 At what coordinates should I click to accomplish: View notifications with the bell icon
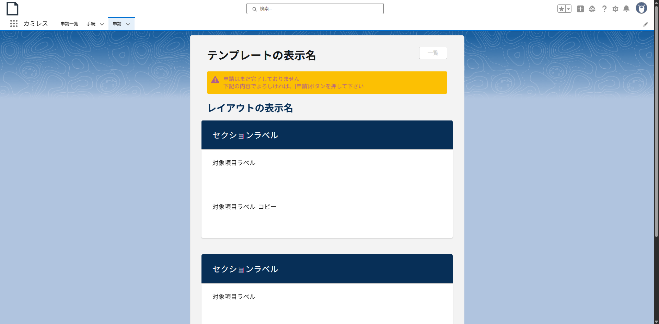click(x=627, y=9)
